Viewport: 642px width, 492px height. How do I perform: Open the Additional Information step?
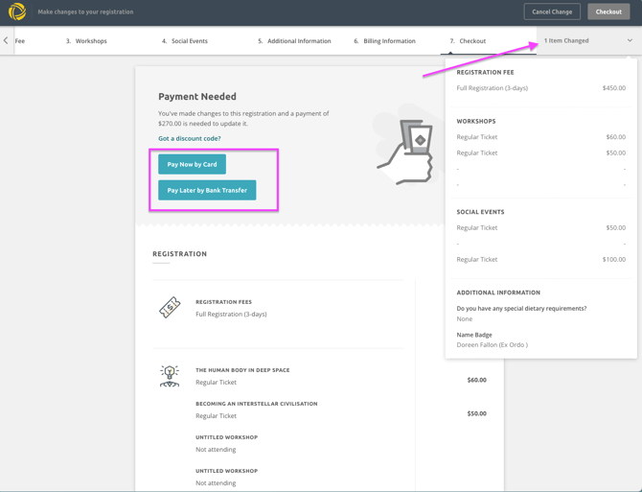tap(294, 41)
